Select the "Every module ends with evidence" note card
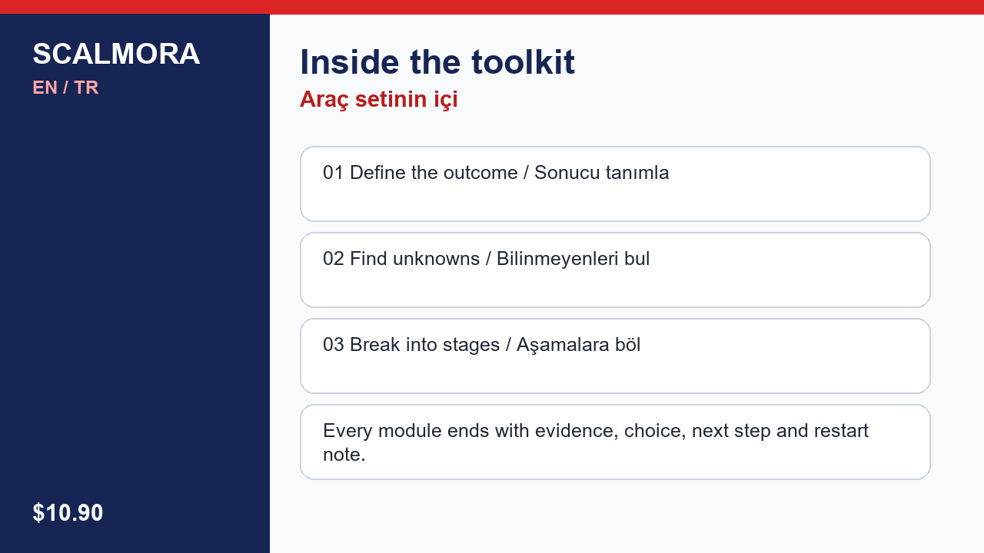 click(x=615, y=442)
